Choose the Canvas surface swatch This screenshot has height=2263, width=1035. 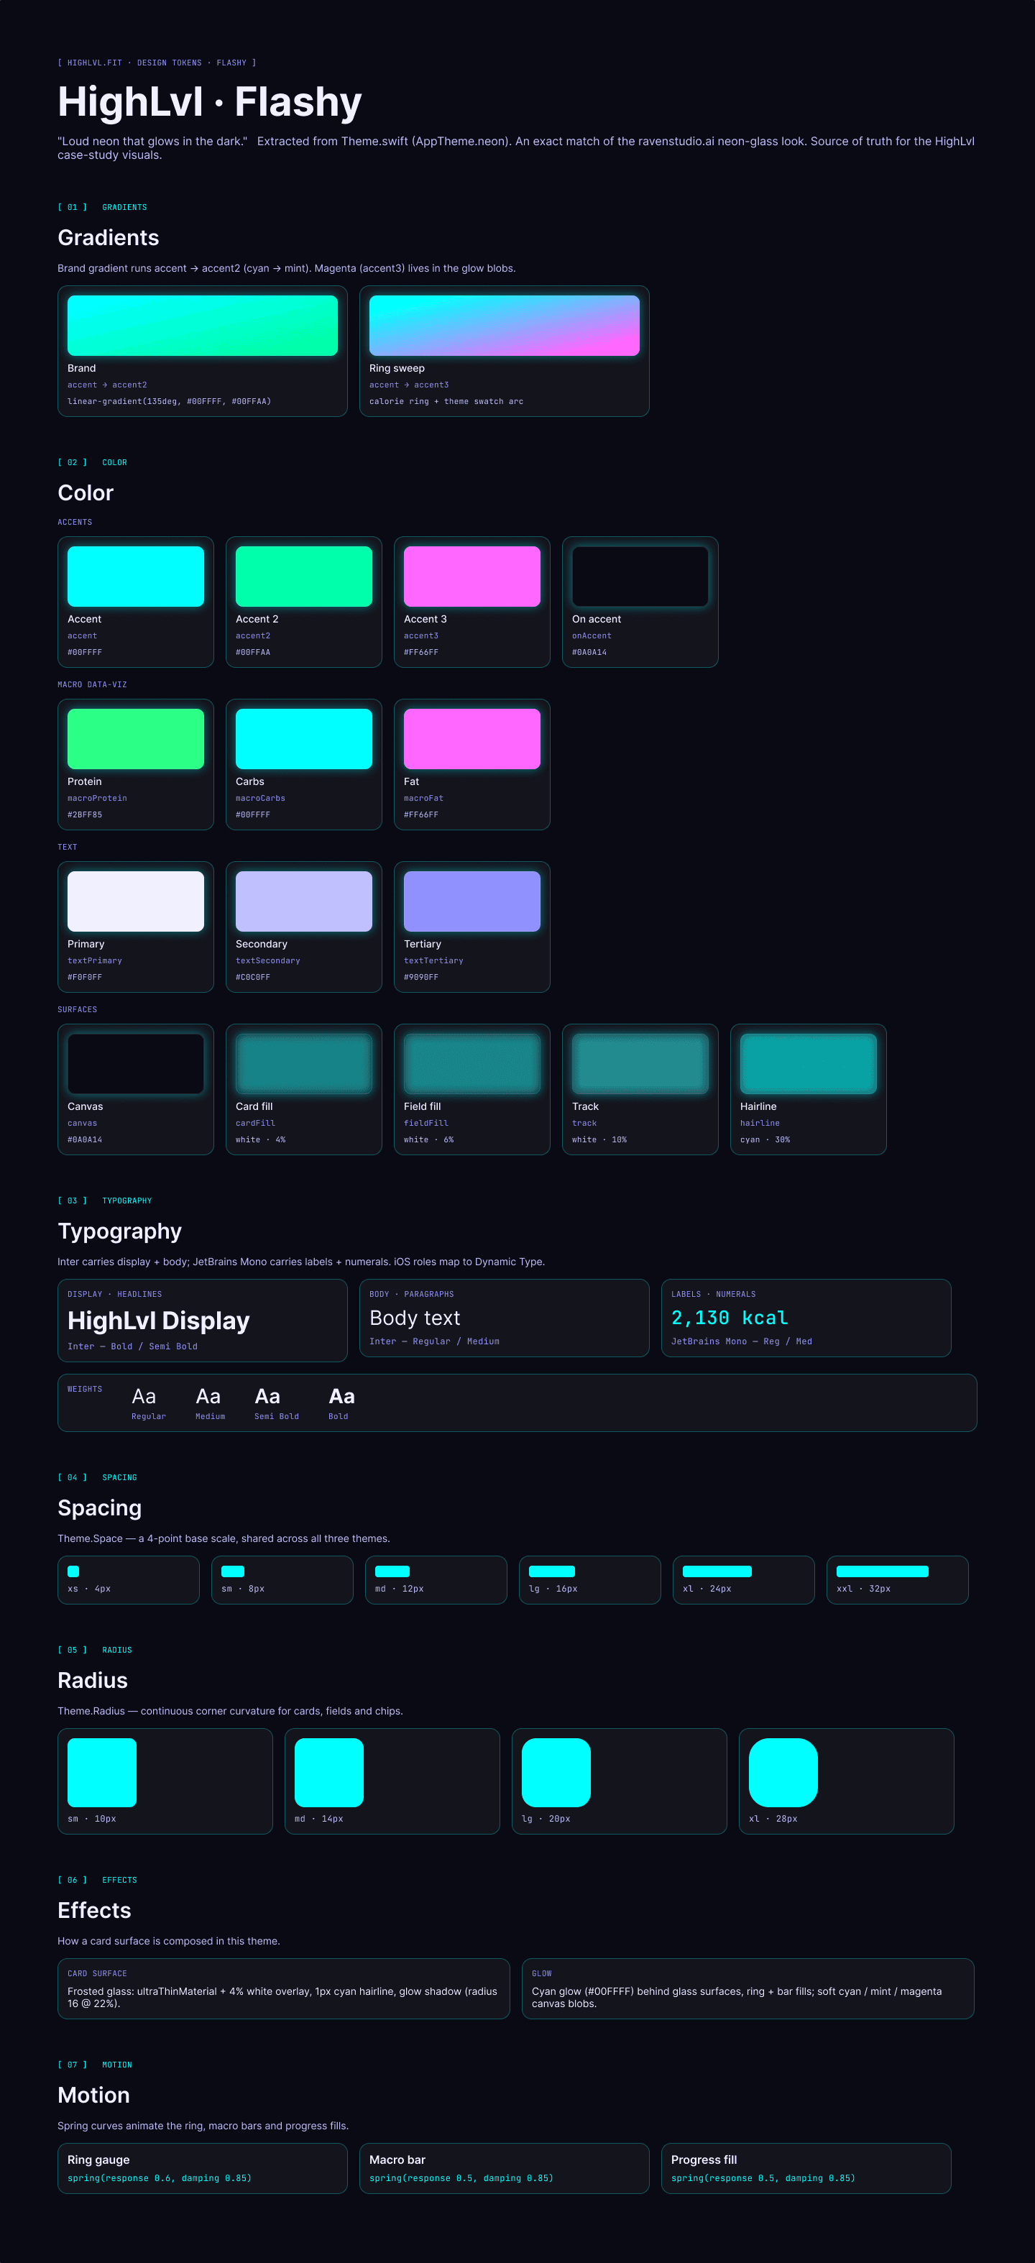(135, 1064)
